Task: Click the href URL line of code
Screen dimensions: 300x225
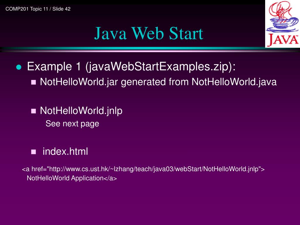Action: point(143,169)
